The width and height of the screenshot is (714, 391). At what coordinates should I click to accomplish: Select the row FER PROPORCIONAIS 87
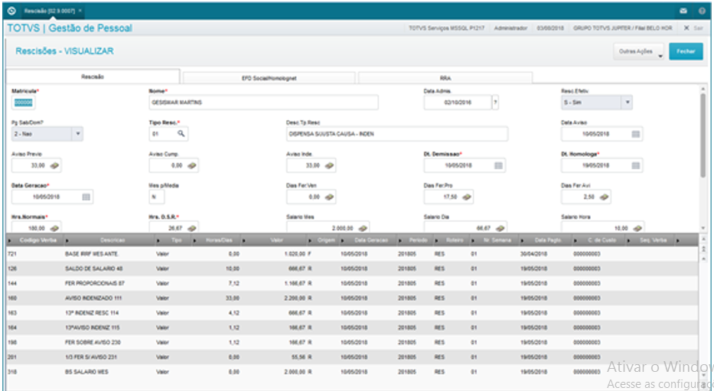tap(352, 284)
